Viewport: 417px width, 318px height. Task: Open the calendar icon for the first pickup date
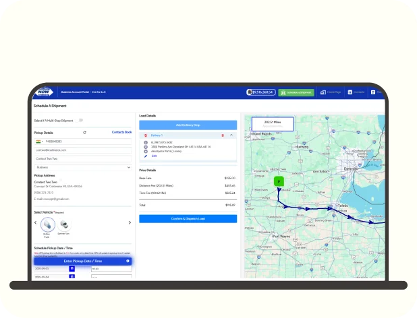coord(72,268)
